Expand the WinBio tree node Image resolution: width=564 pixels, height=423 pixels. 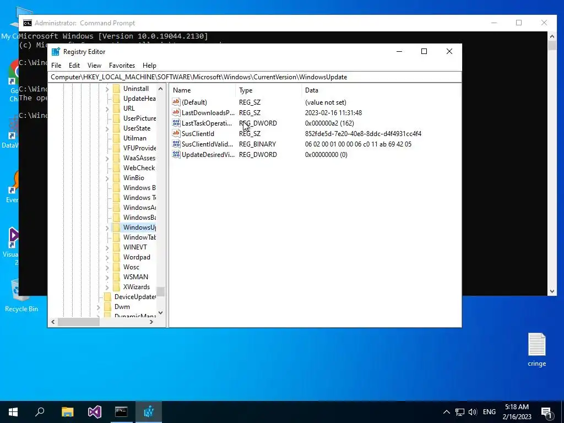click(x=107, y=178)
